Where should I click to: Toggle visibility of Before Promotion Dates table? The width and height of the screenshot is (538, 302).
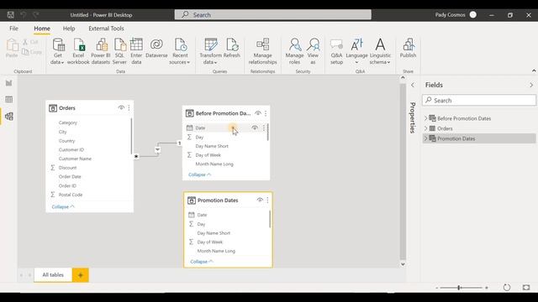(258, 113)
